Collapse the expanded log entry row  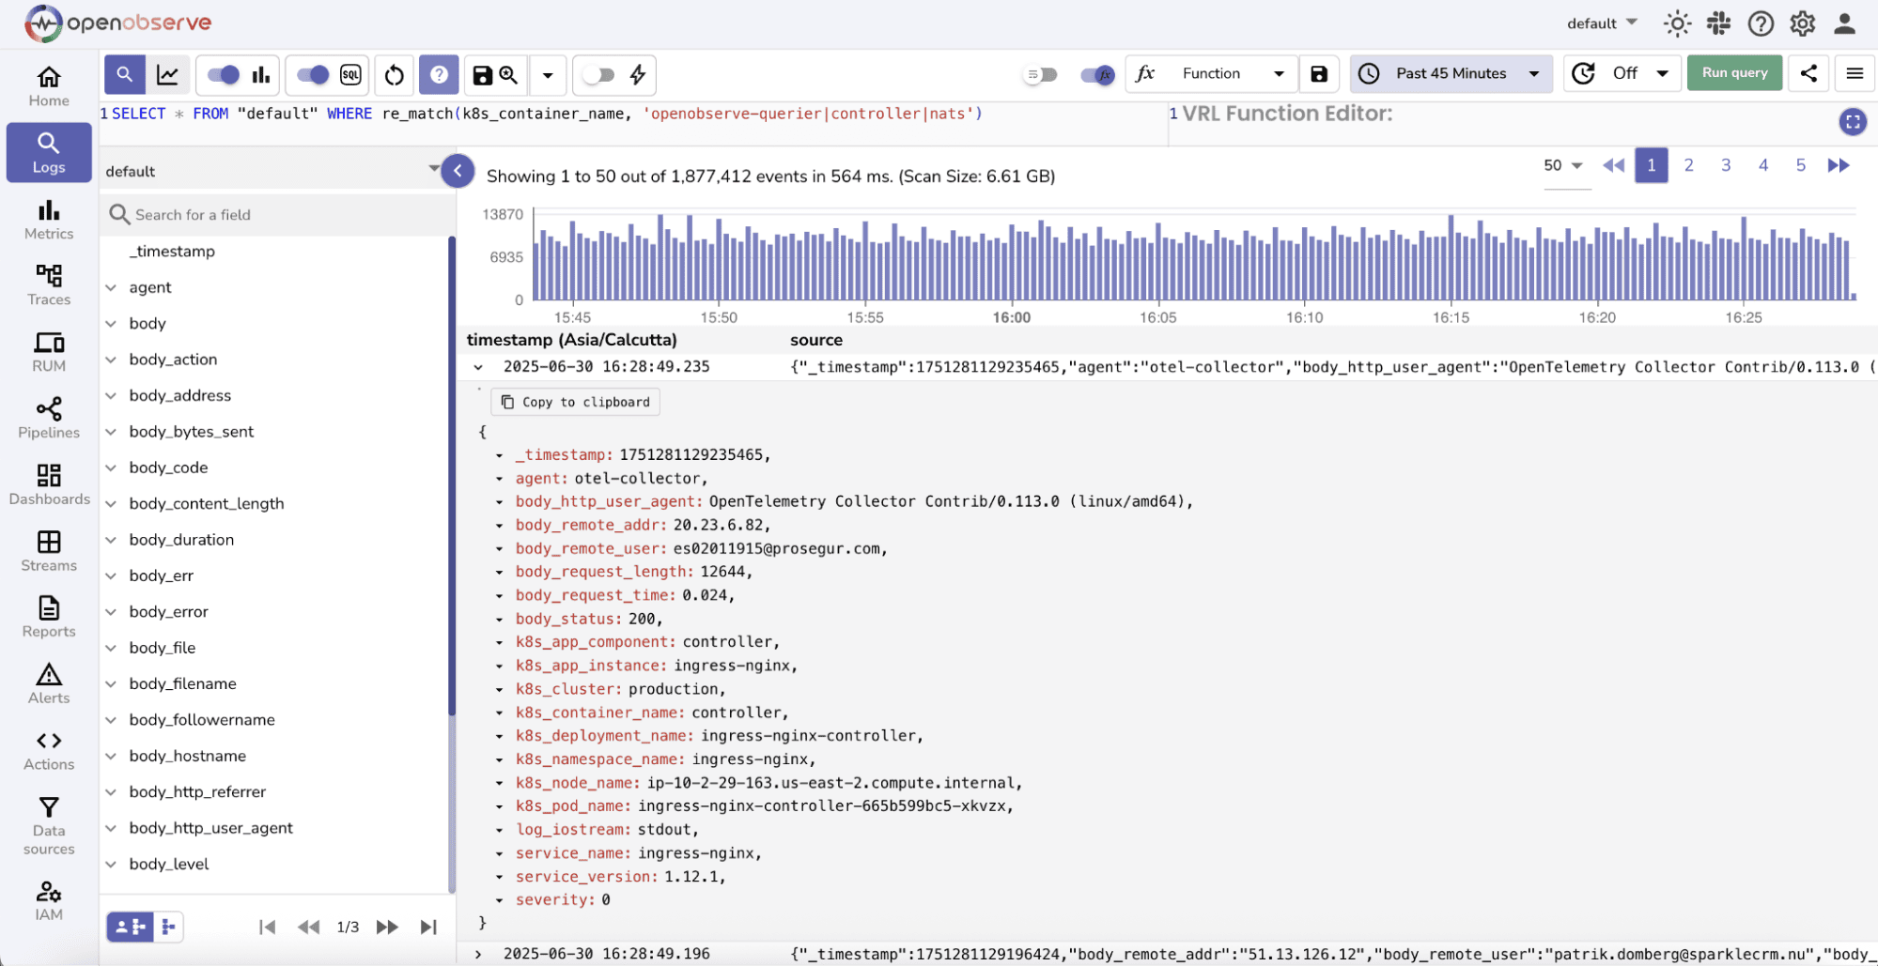click(478, 367)
